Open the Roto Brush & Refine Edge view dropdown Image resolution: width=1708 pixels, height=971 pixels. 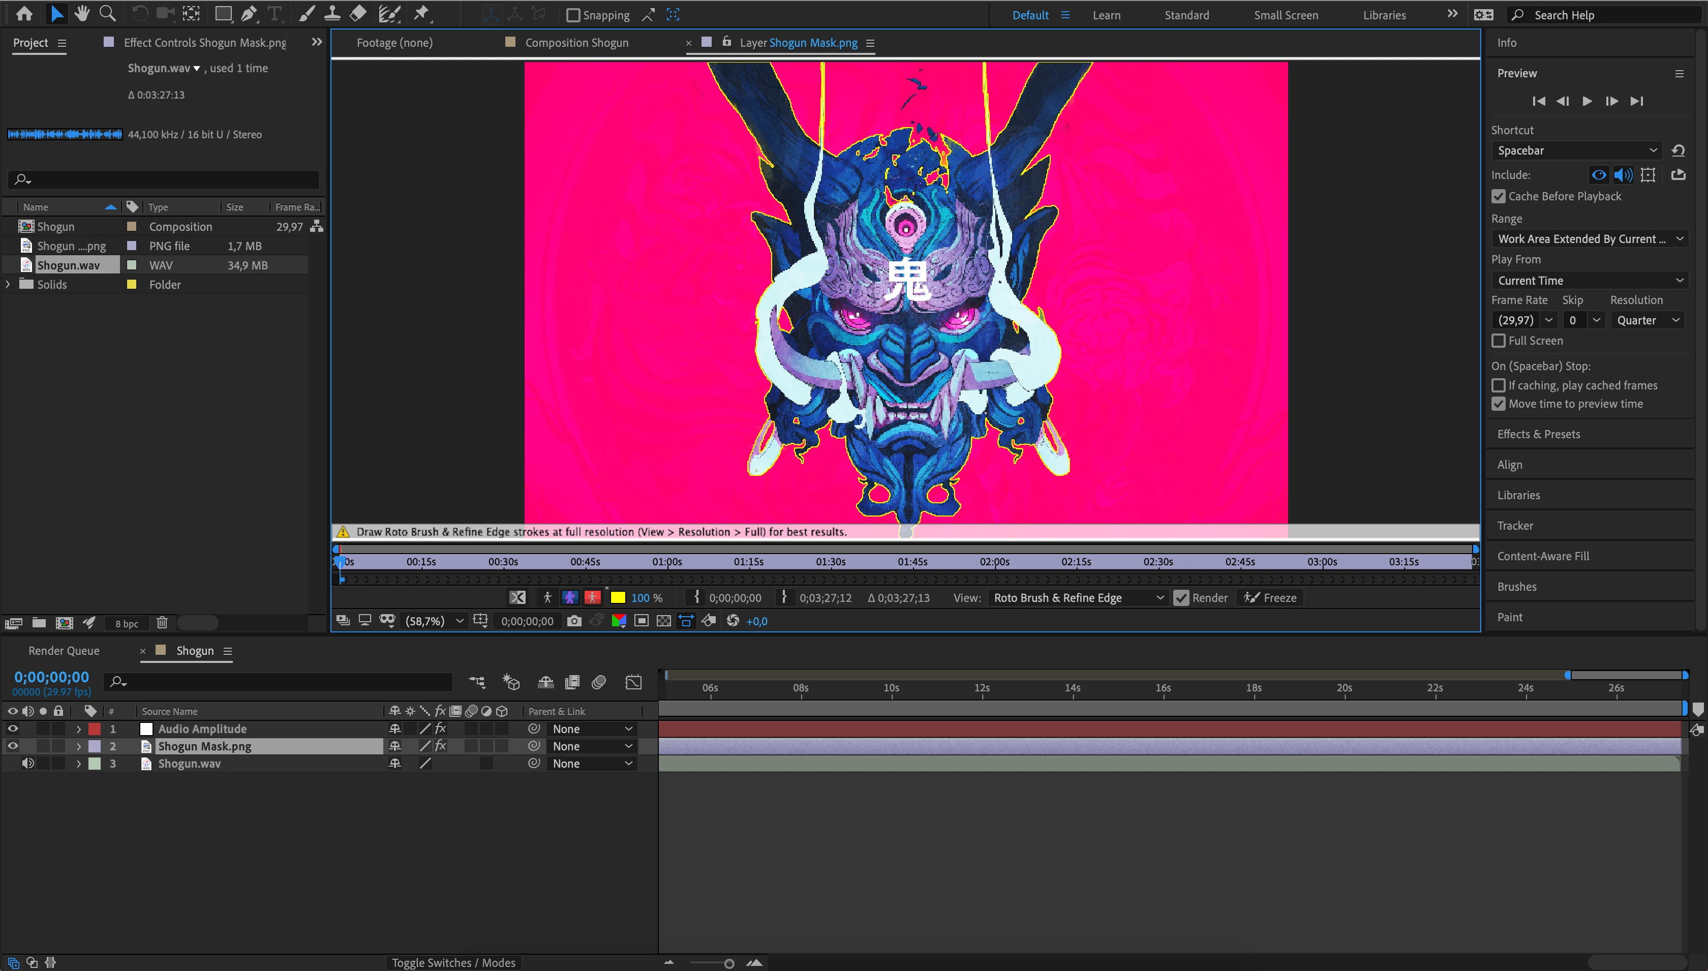click(1077, 597)
